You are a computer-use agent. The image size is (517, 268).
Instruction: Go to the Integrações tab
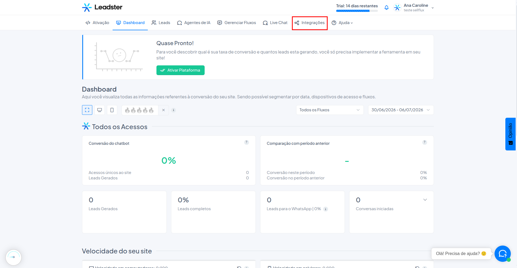click(x=310, y=23)
